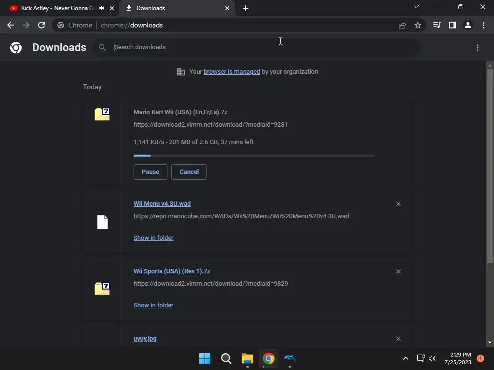This screenshot has height=370, width=494.
Task: Click the Mario Kart Wii file name text
Action: (x=180, y=112)
